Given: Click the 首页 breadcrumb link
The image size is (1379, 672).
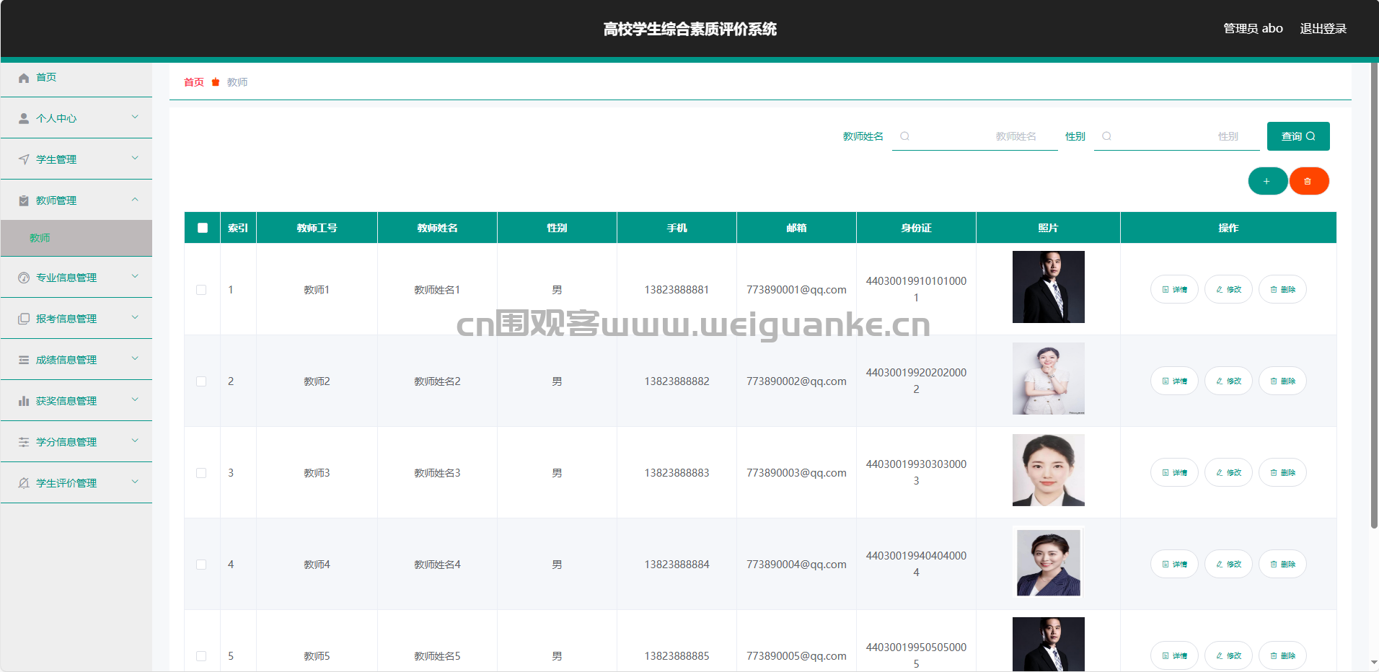Looking at the screenshot, I should click(194, 82).
